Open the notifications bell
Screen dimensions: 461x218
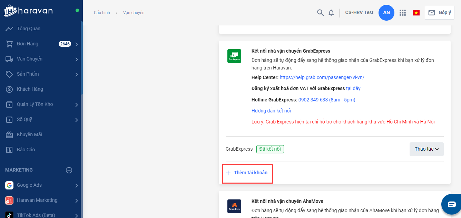(331, 13)
